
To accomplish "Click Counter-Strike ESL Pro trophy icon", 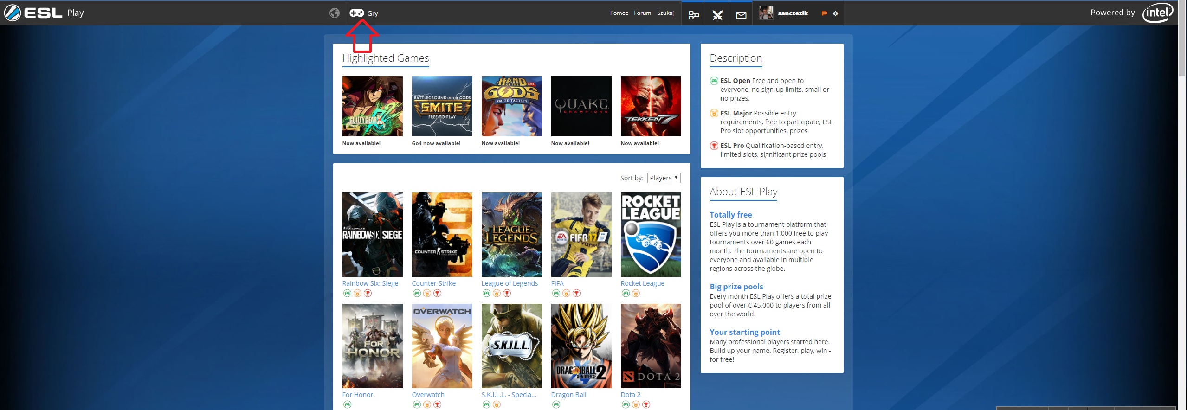I will [437, 293].
